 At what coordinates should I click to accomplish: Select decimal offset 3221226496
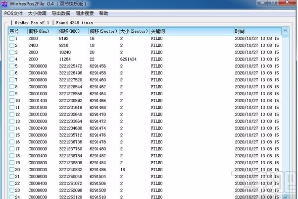pos(70,73)
